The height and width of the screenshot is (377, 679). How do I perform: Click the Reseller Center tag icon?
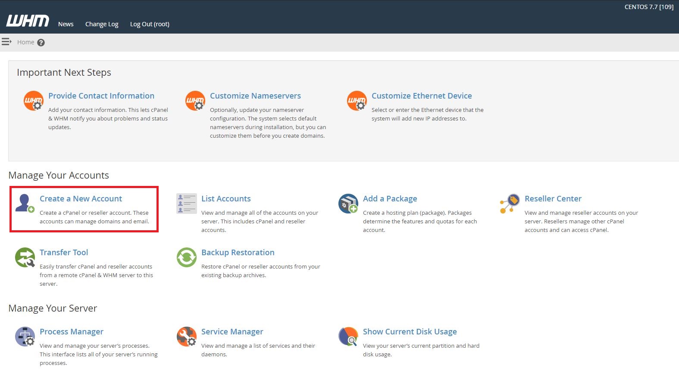coord(510,204)
